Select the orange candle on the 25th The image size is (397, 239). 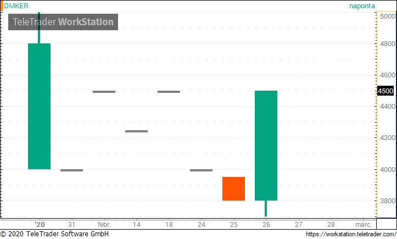(234, 189)
